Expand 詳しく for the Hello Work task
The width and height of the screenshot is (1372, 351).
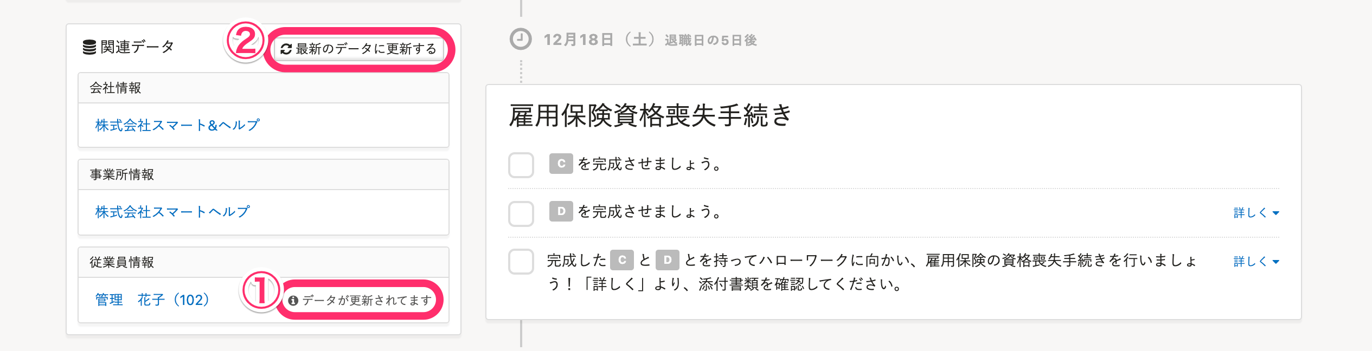tap(1256, 262)
